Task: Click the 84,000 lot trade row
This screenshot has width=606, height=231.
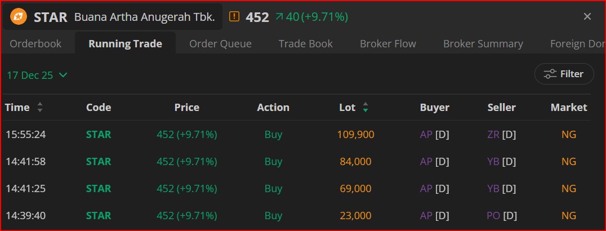Action: (355, 162)
